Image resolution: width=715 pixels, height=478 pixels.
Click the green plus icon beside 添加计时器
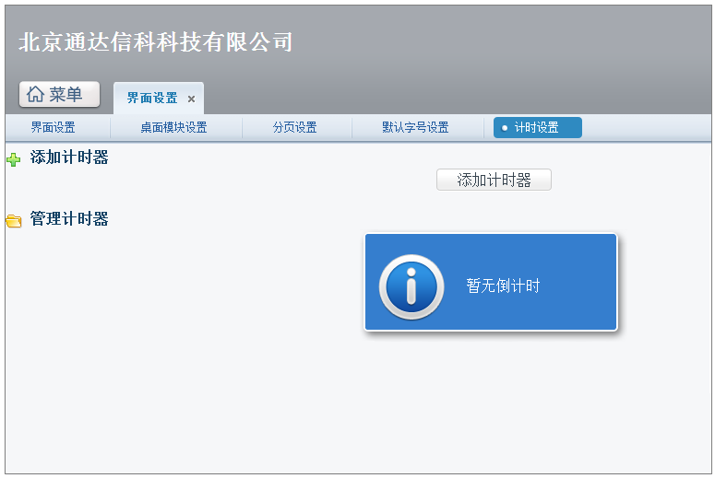(x=13, y=159)
